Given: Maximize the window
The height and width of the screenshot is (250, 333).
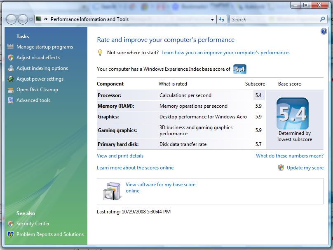Looking at the screenshot, I should (306, 5).
